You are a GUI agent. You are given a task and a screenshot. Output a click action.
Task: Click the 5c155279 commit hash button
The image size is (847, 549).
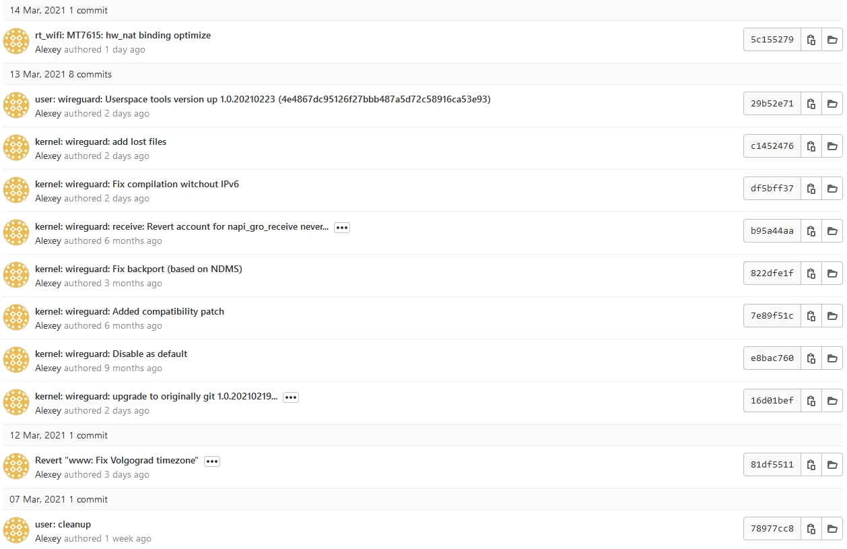[772, 40]
